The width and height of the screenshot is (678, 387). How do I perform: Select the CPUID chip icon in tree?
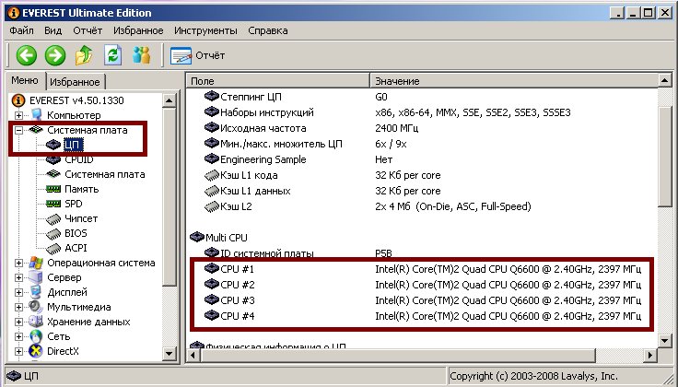pyautogui.click(x=53, y=159)
